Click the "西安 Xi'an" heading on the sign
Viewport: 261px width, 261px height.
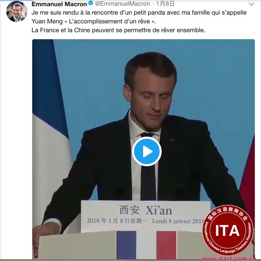point(146,210)
